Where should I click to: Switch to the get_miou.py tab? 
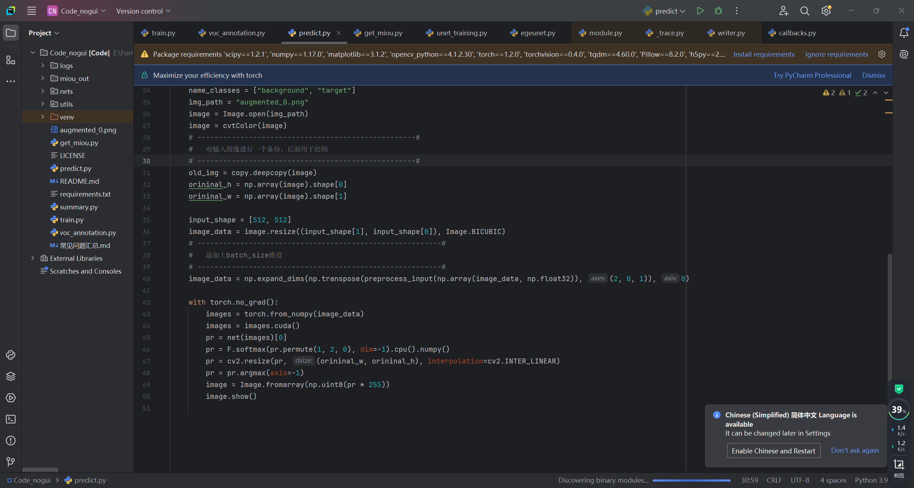(383, 33)
